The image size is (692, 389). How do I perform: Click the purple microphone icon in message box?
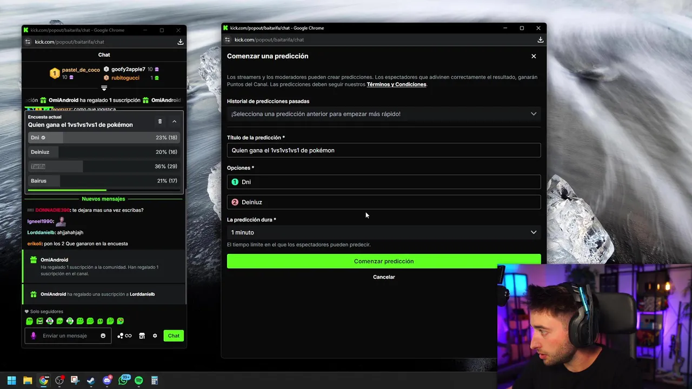[34, 336]
